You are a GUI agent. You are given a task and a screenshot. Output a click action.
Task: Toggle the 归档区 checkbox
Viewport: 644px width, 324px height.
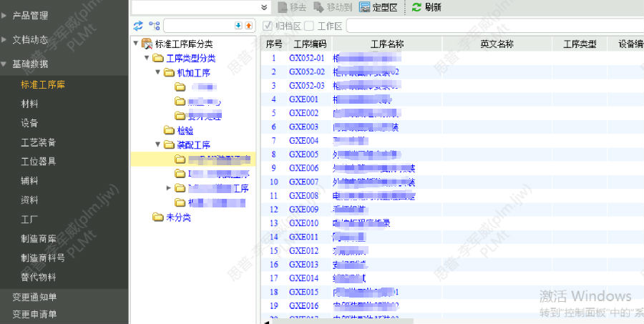[268, 26]
